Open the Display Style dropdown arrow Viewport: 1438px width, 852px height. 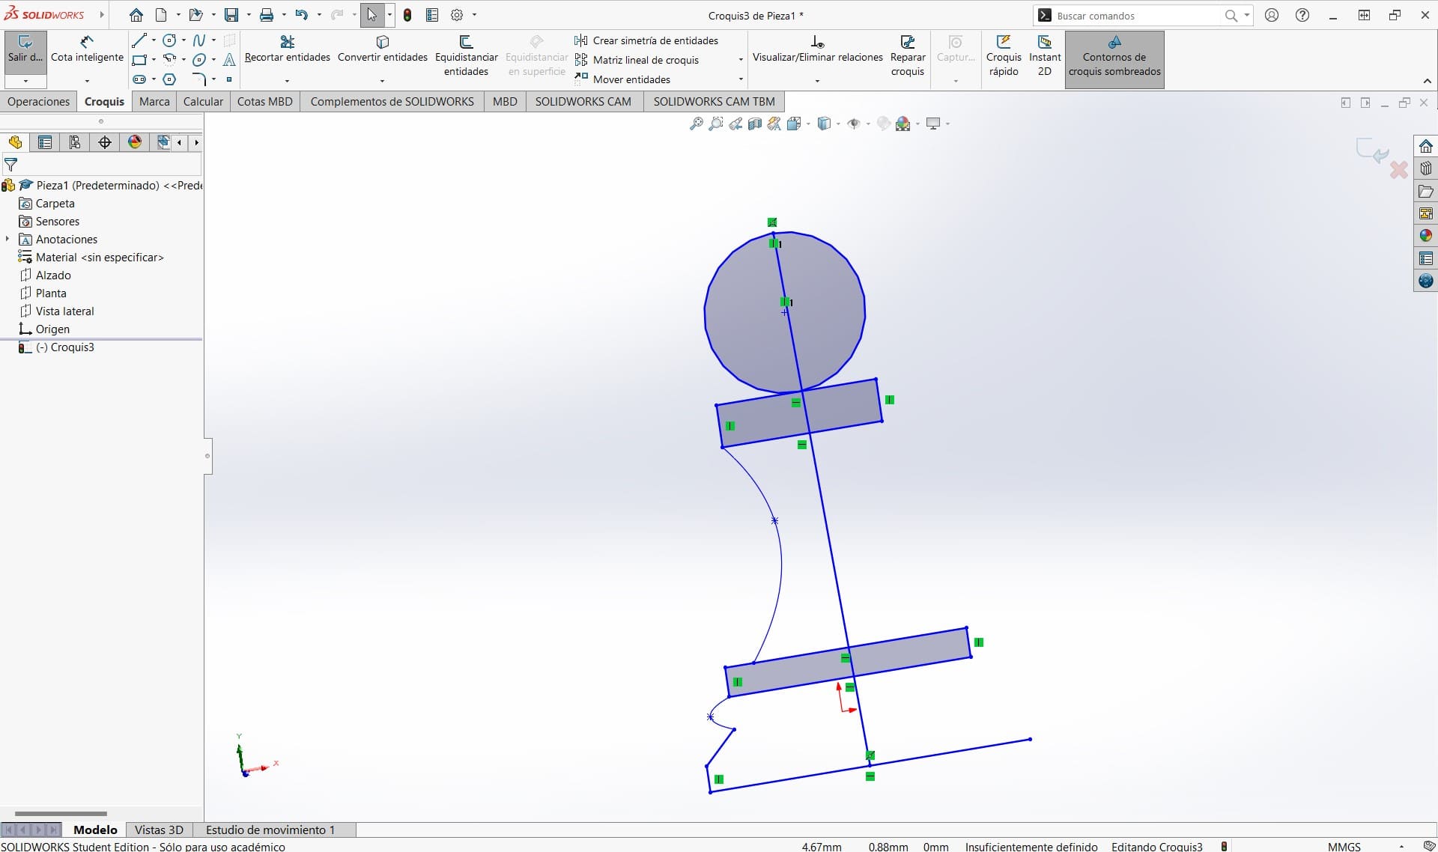coord(838,124)
